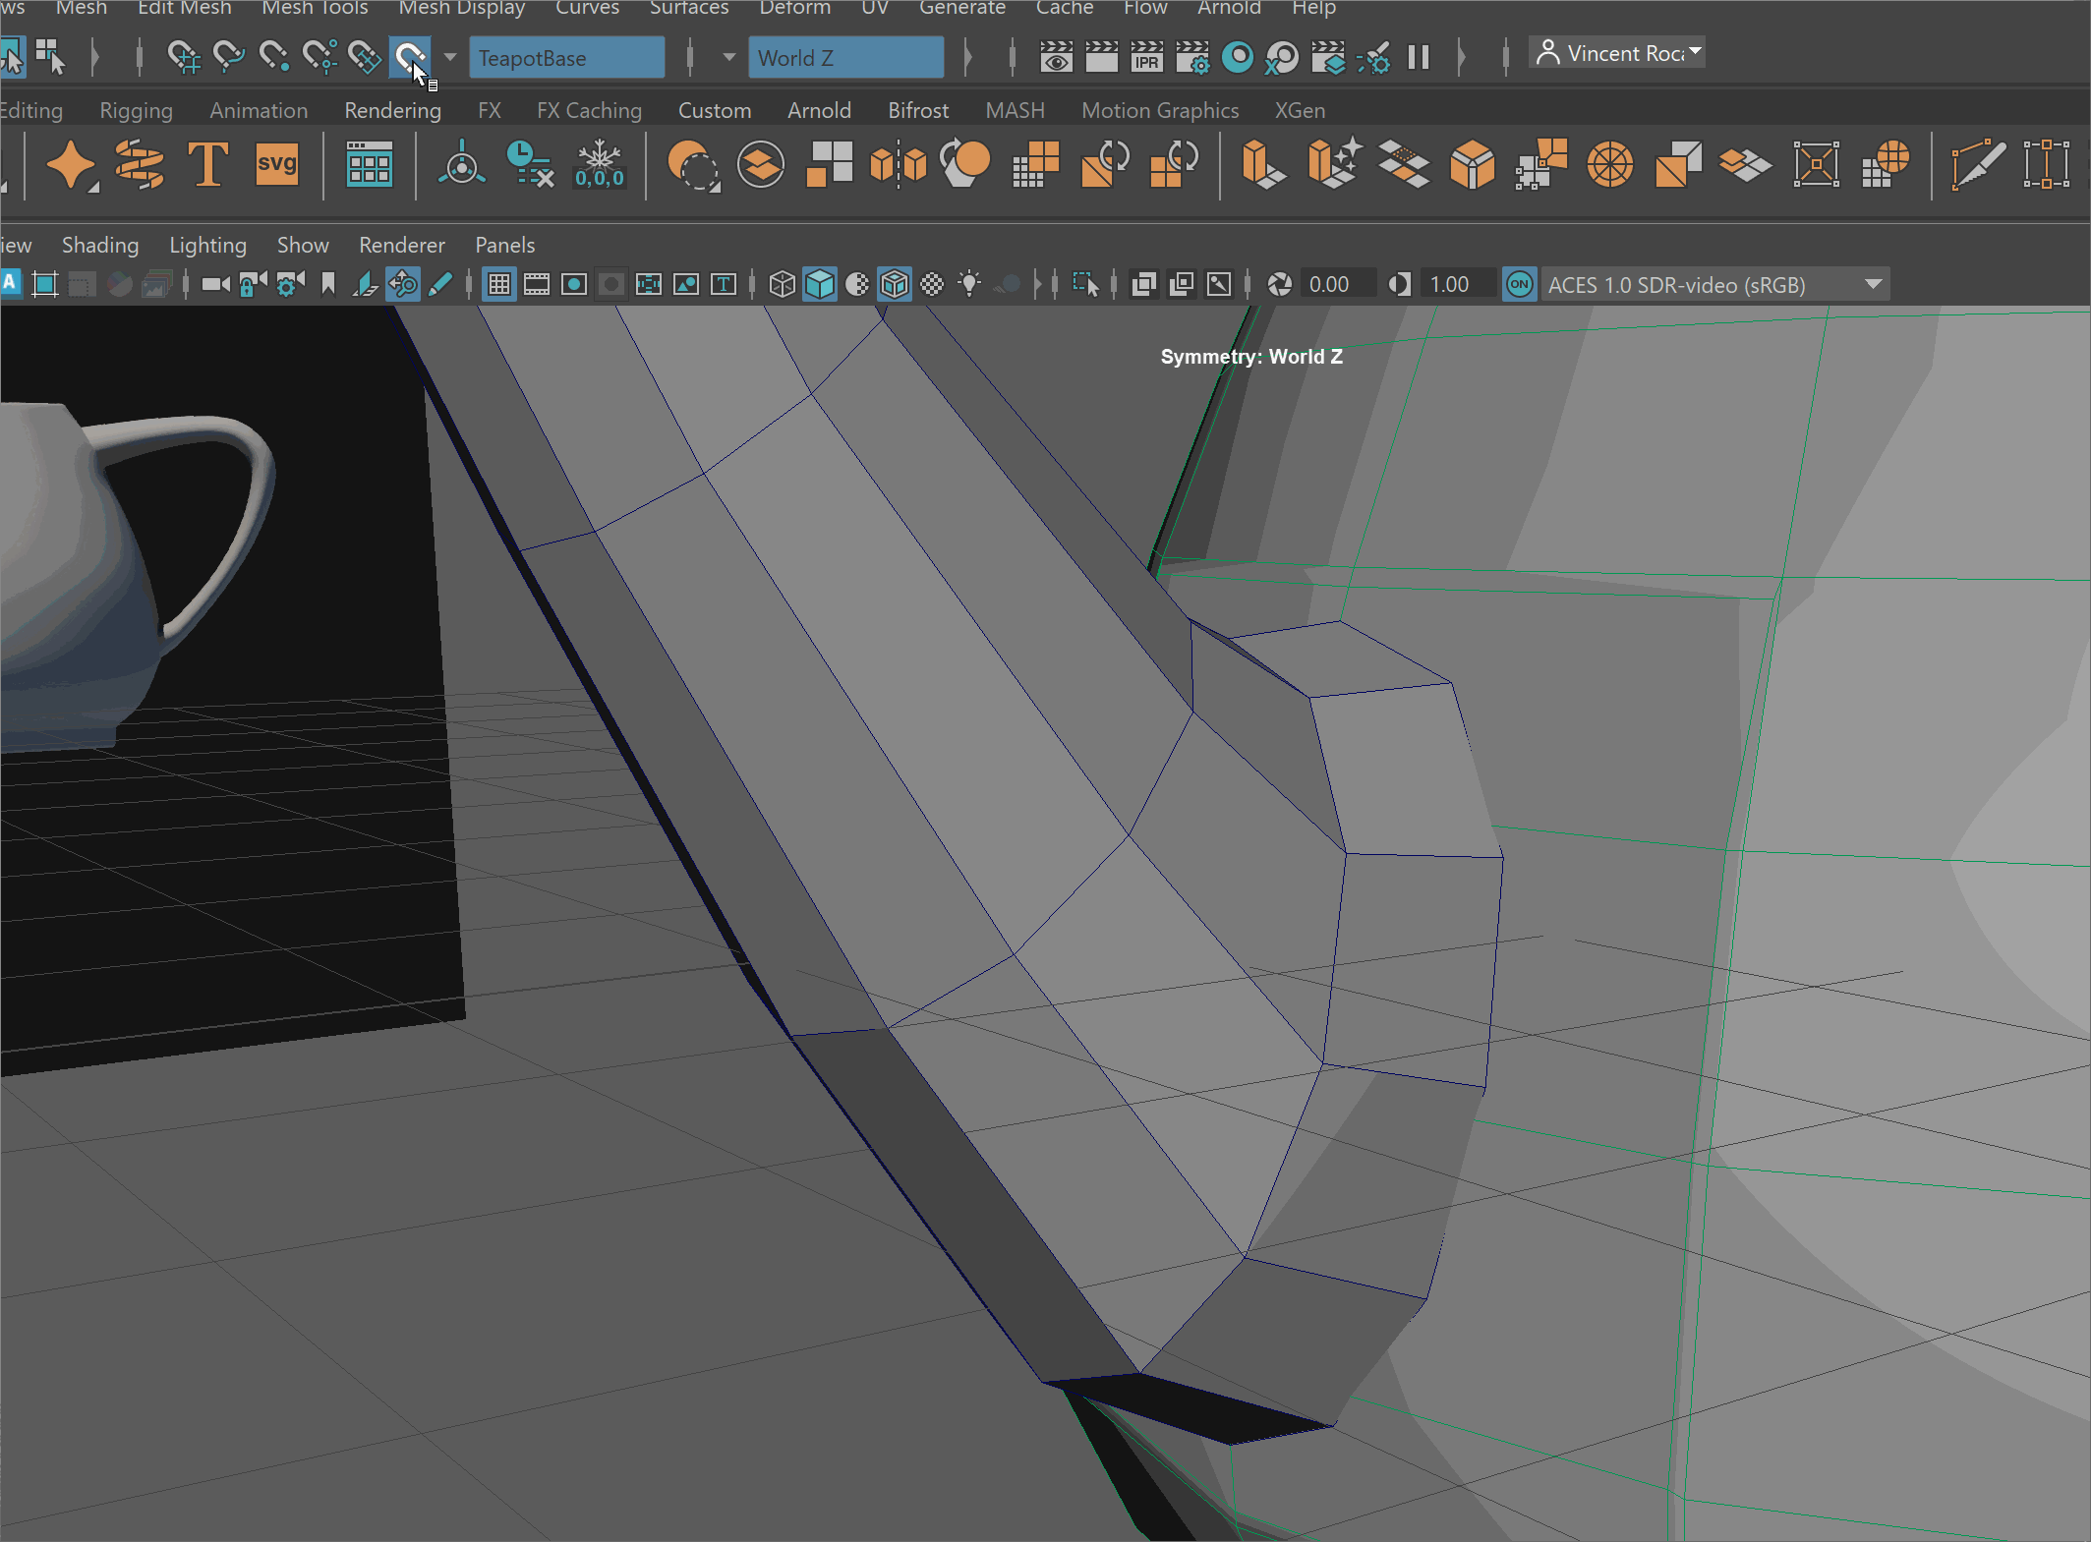2091x1542 pixels.
Task: Click the Freeze Transformations snowflake icon
Action: coord(599,164)
